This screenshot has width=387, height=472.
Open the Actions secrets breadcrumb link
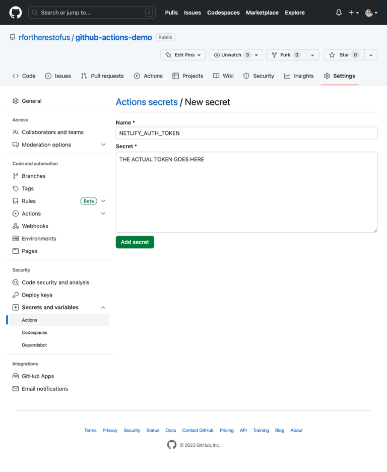(x=147, y=102)
